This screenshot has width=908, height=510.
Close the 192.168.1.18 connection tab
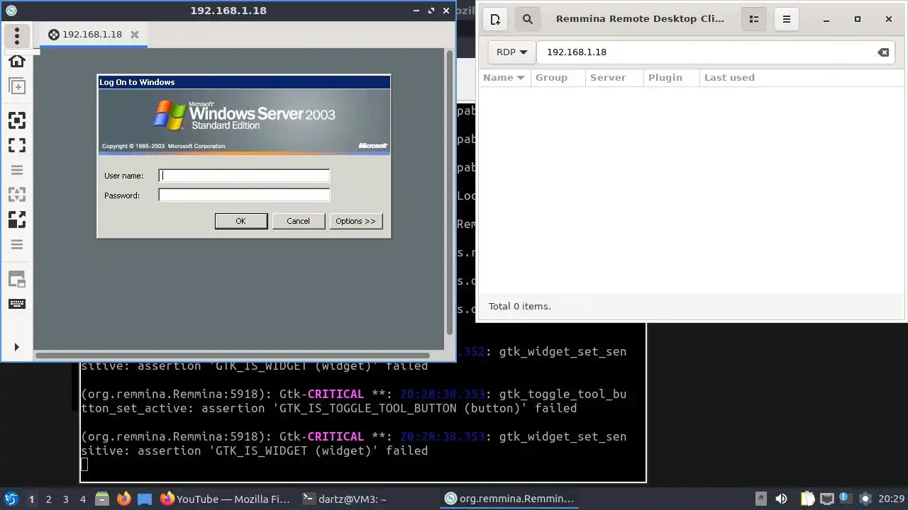(135, 34)
